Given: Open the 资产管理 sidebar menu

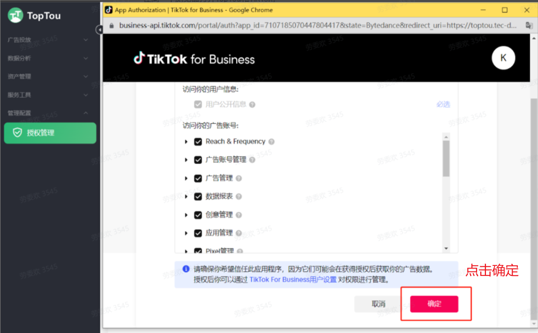Looking at the screenshot, I should [50, 76].
